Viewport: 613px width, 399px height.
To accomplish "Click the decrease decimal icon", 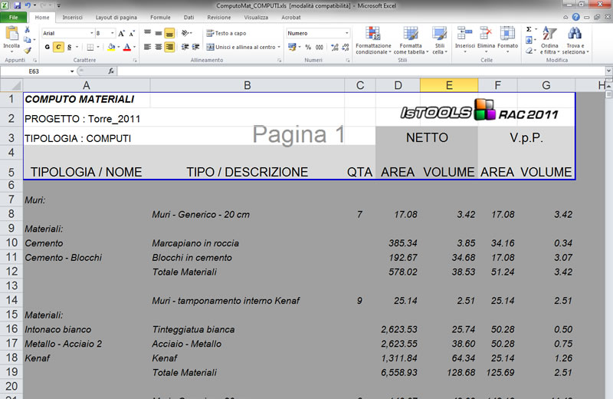I will [346, 47].
